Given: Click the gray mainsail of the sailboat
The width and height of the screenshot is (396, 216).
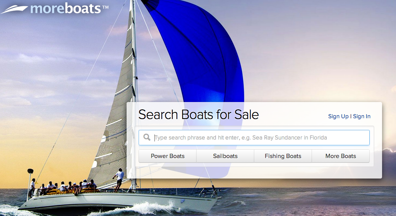Looking at the screenshot, I should [x=116, y=116].
